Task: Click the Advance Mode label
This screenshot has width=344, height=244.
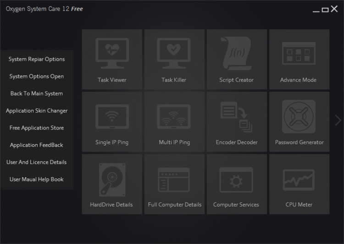Action: click(299, 80)
